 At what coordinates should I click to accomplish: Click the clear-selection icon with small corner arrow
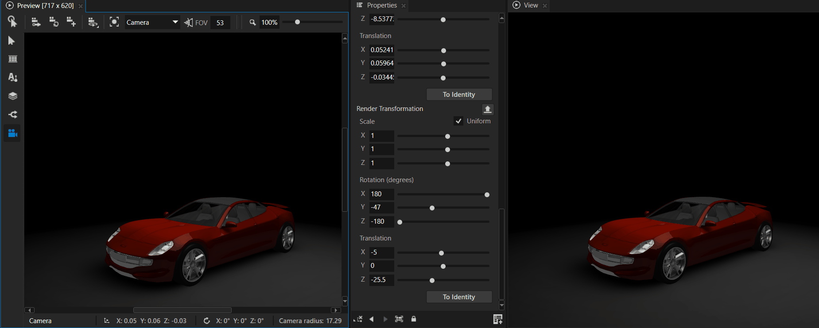pos(358,319)
